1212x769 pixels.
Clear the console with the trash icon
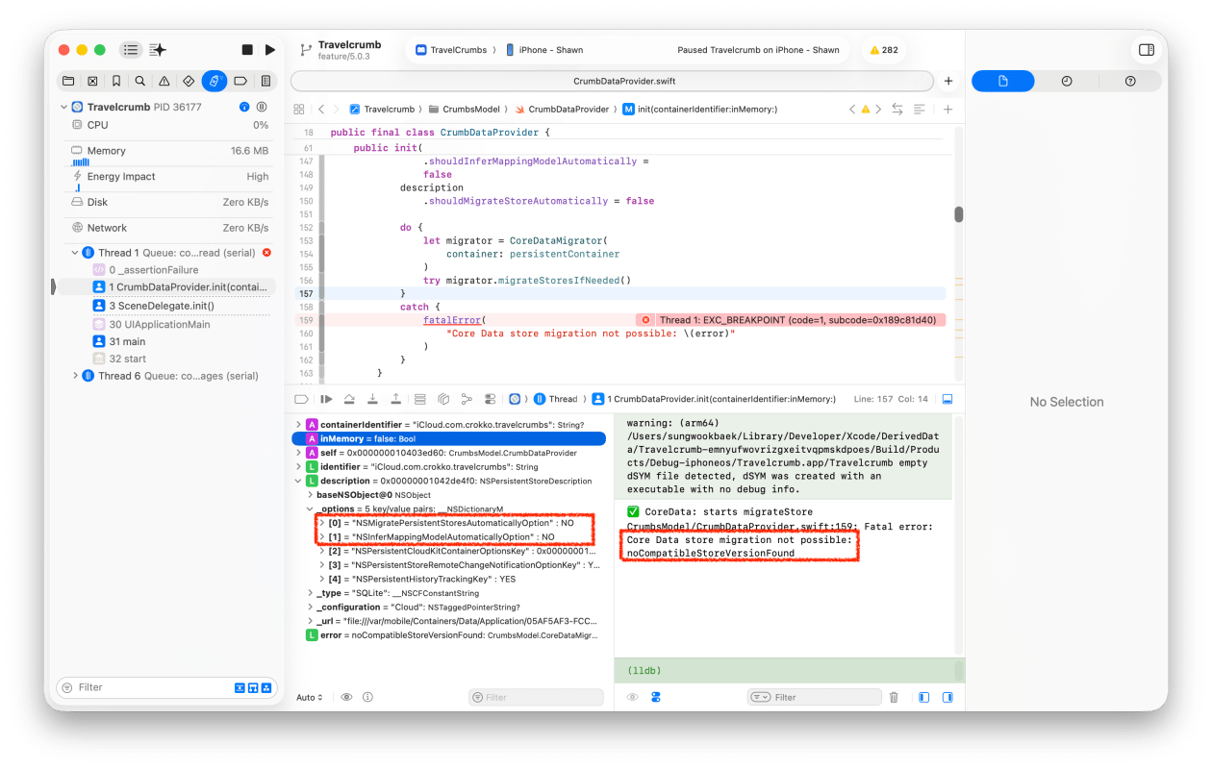894,697
